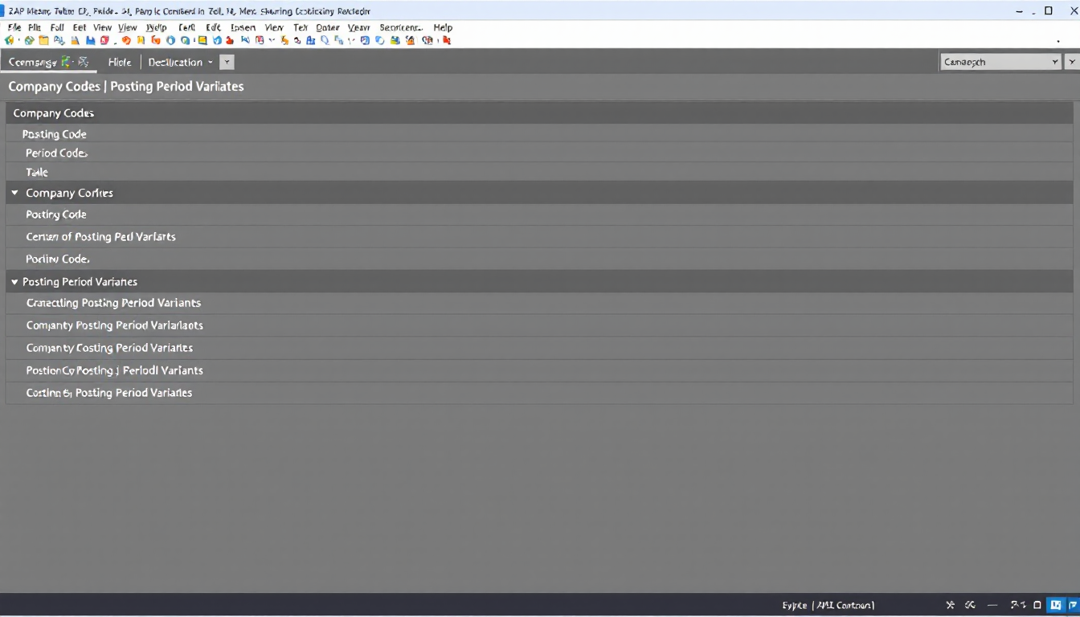Select the Period Codes row
This screenshot has width=1080, height=617.
tap(539, 153)
